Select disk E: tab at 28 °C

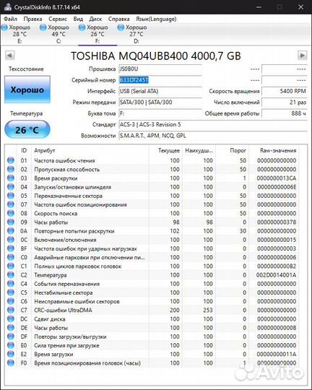point(19,34)
